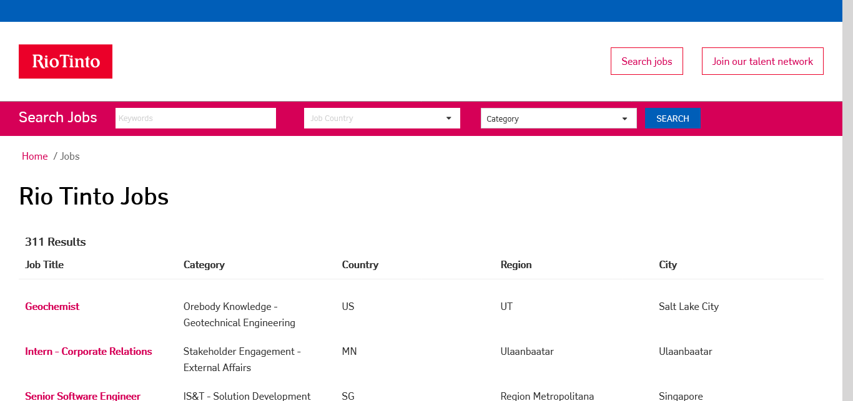This screenshot has height=401, width=853.
Task: Click the Job Title column header
Action: 44,264
